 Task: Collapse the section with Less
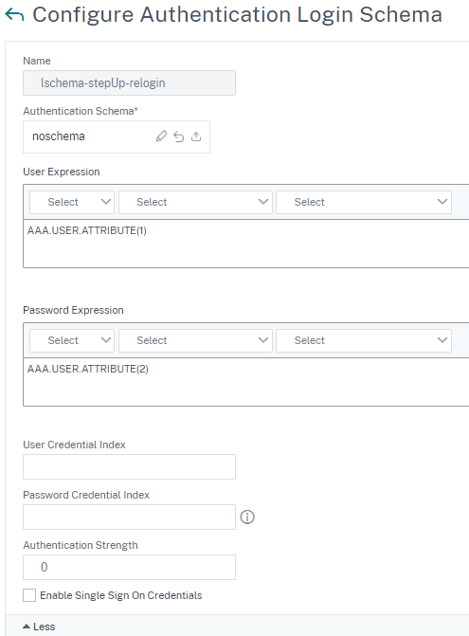tap(39, 627)
